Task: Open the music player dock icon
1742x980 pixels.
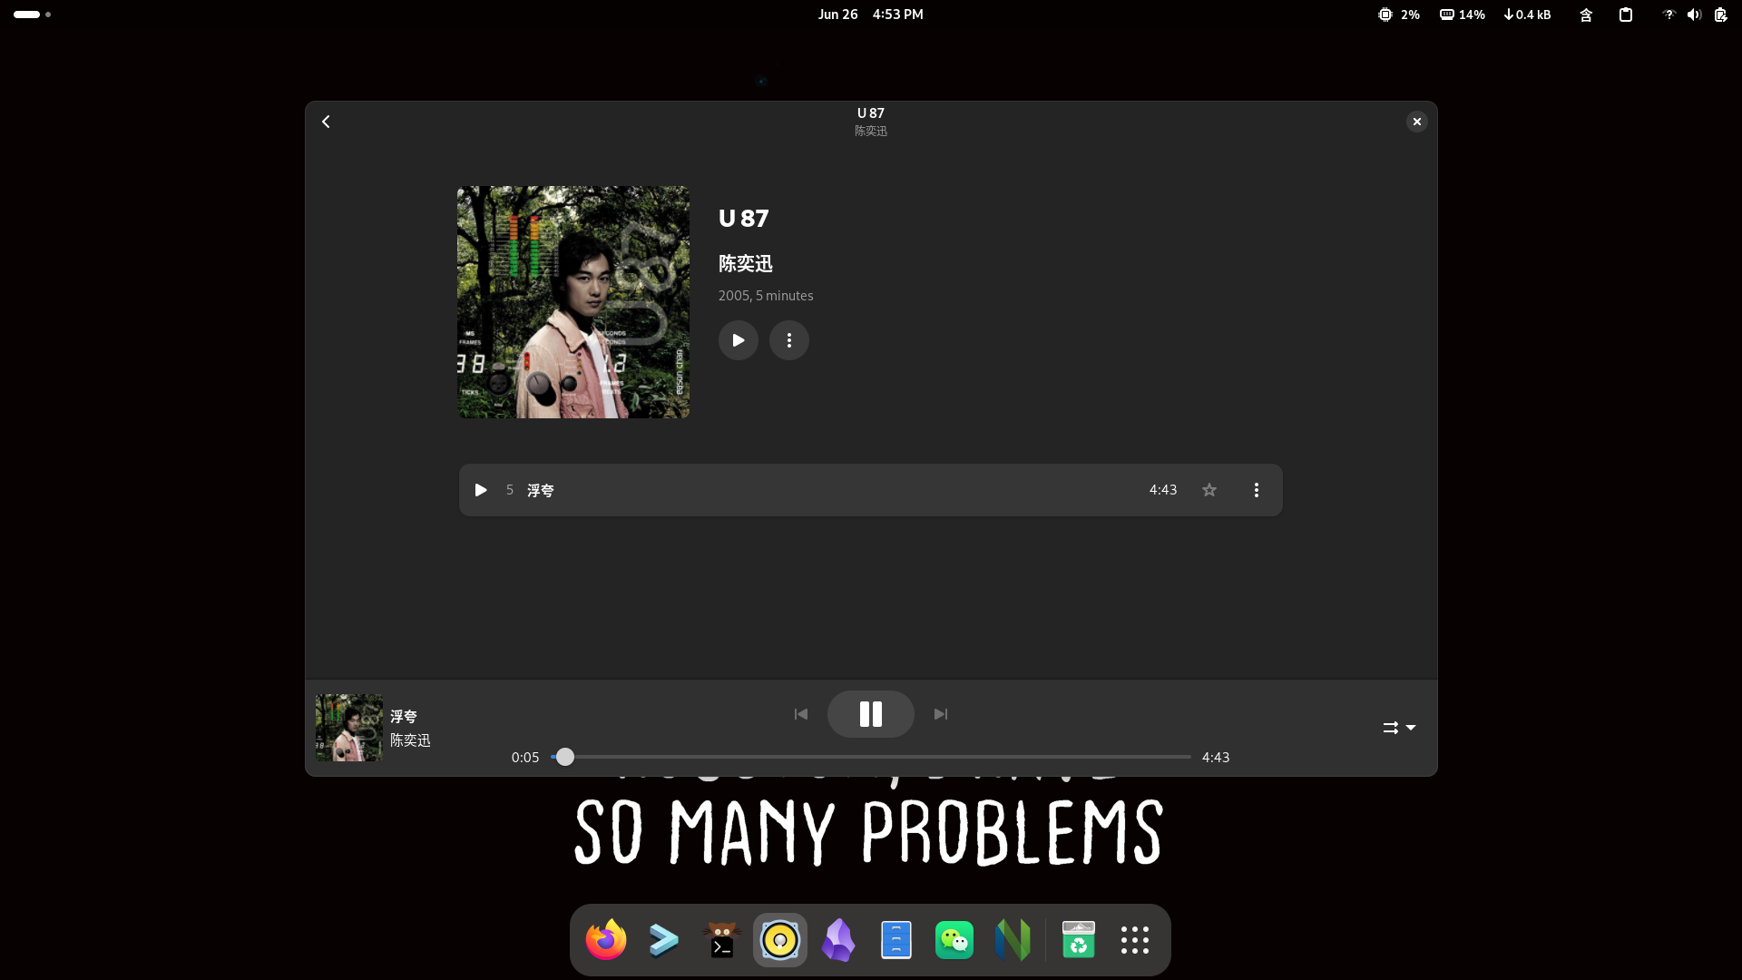Action: 780,940
